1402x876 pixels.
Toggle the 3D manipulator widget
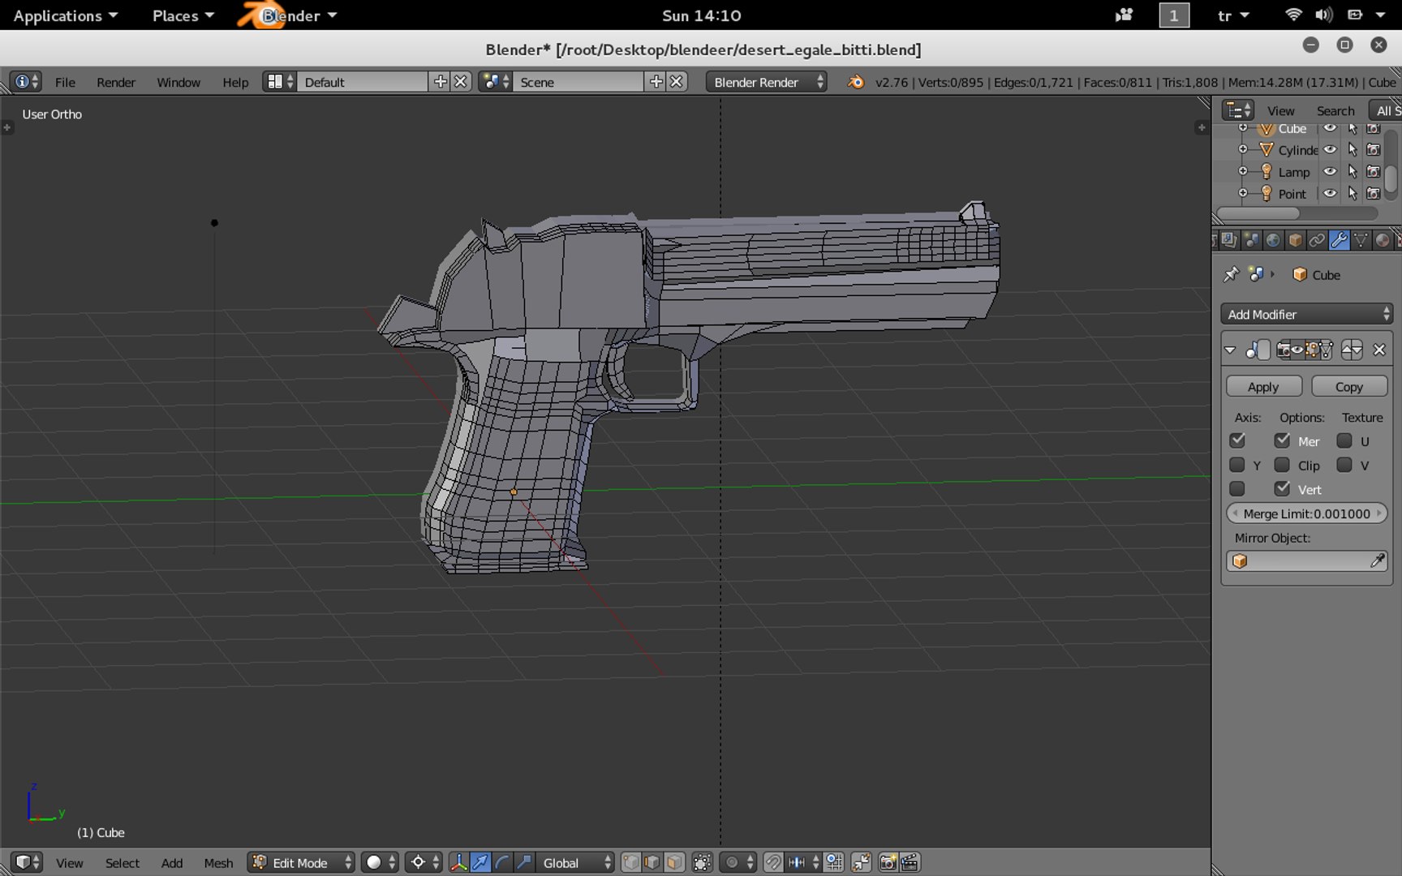458,862
